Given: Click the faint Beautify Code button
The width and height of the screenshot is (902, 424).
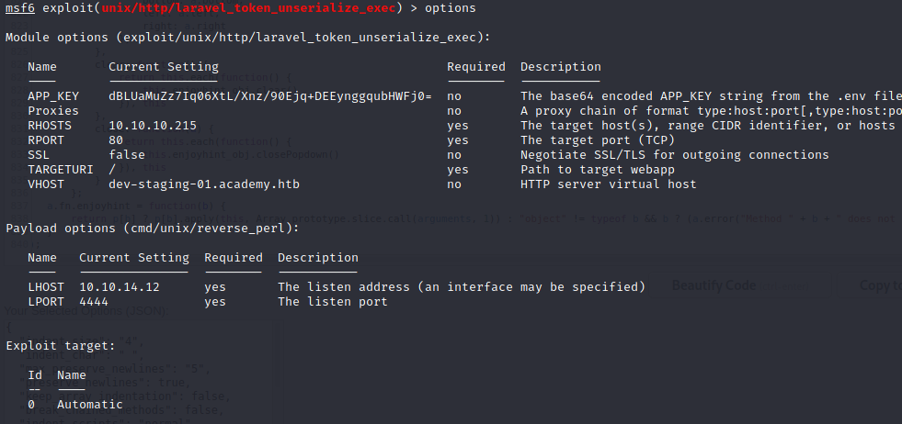Looking at the screenshot, I should point(714,285).
